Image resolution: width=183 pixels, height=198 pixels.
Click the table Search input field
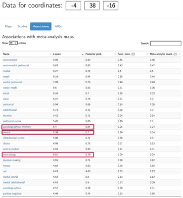166,44
